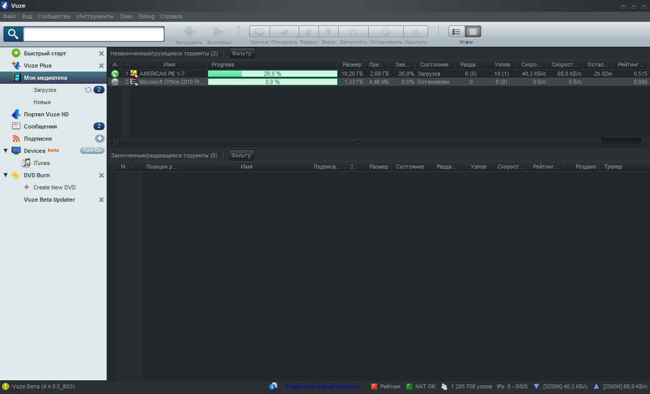
Task: Click Фильтр for finished torrents
Action: (x=242, y=155)
